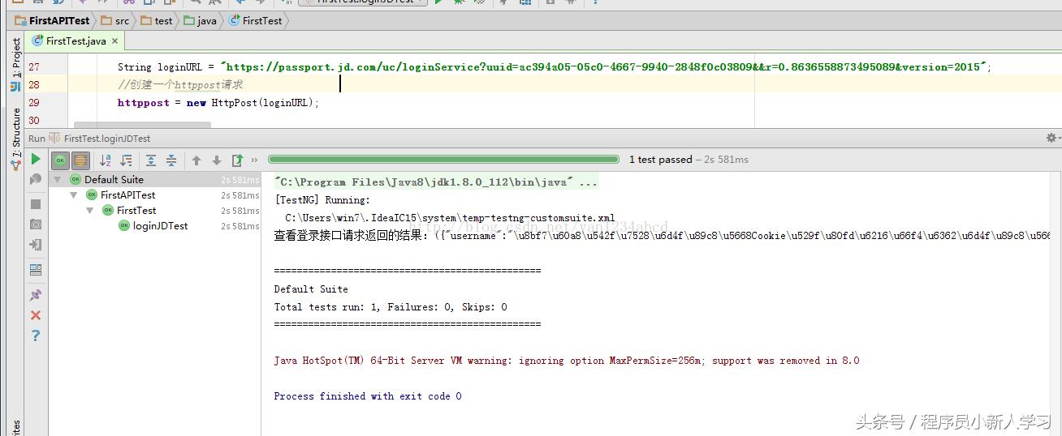Image resolution: width=1062 pixels, height=436 pixels.
Task: Open the FirstTest.java editor tab
Action: click(76, 41)
